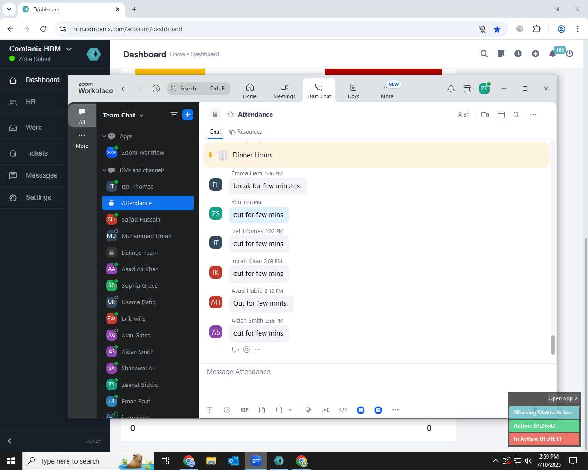Attach a file to the message
Screen dimensions: 588x470
pos(262,410)
